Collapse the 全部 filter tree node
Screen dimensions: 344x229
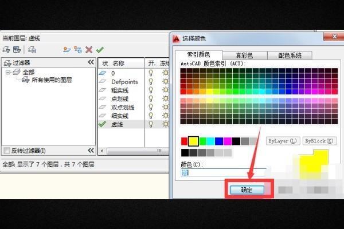point(7,73)
